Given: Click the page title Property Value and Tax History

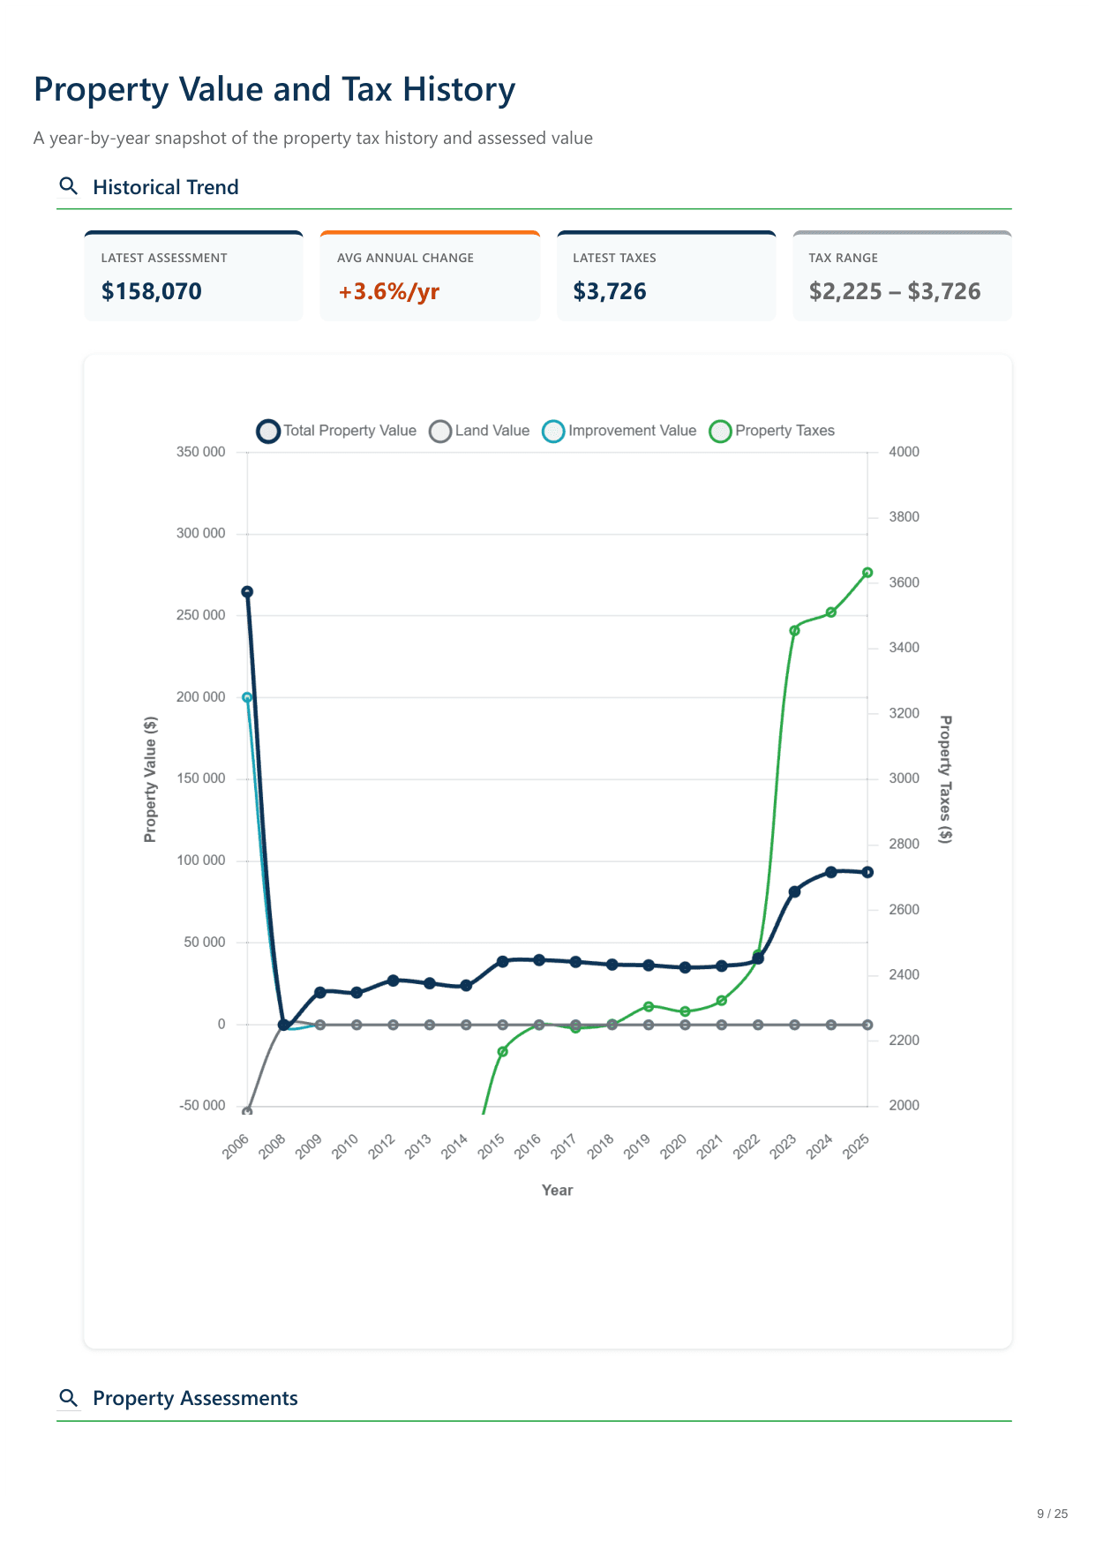Looking at the screenshot, I should [x=274, y=90].
